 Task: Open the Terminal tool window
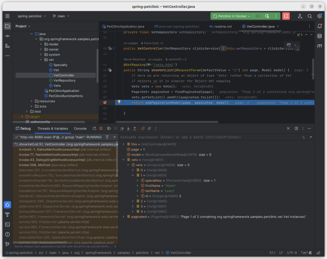(x=7, y=224)
